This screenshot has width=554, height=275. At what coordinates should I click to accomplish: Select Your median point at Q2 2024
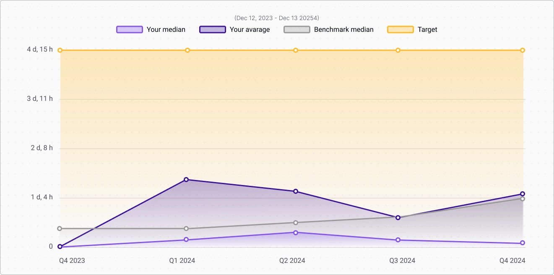tap(296, 233)
